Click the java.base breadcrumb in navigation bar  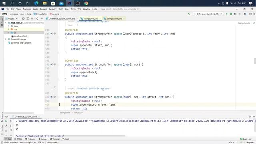click(x=14, y=14)
